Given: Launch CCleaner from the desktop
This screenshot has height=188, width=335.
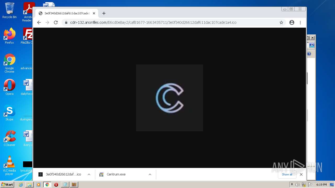Looking at the screenshot, I should click(x=9, y=138).
